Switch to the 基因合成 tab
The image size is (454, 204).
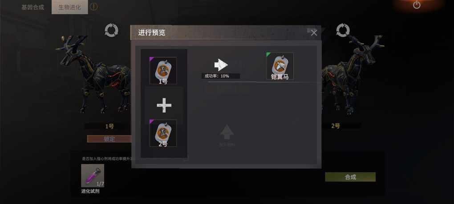tap(33, 7)
